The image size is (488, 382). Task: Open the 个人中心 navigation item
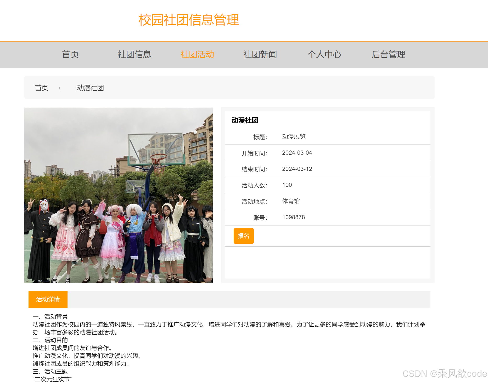point(324,55)
